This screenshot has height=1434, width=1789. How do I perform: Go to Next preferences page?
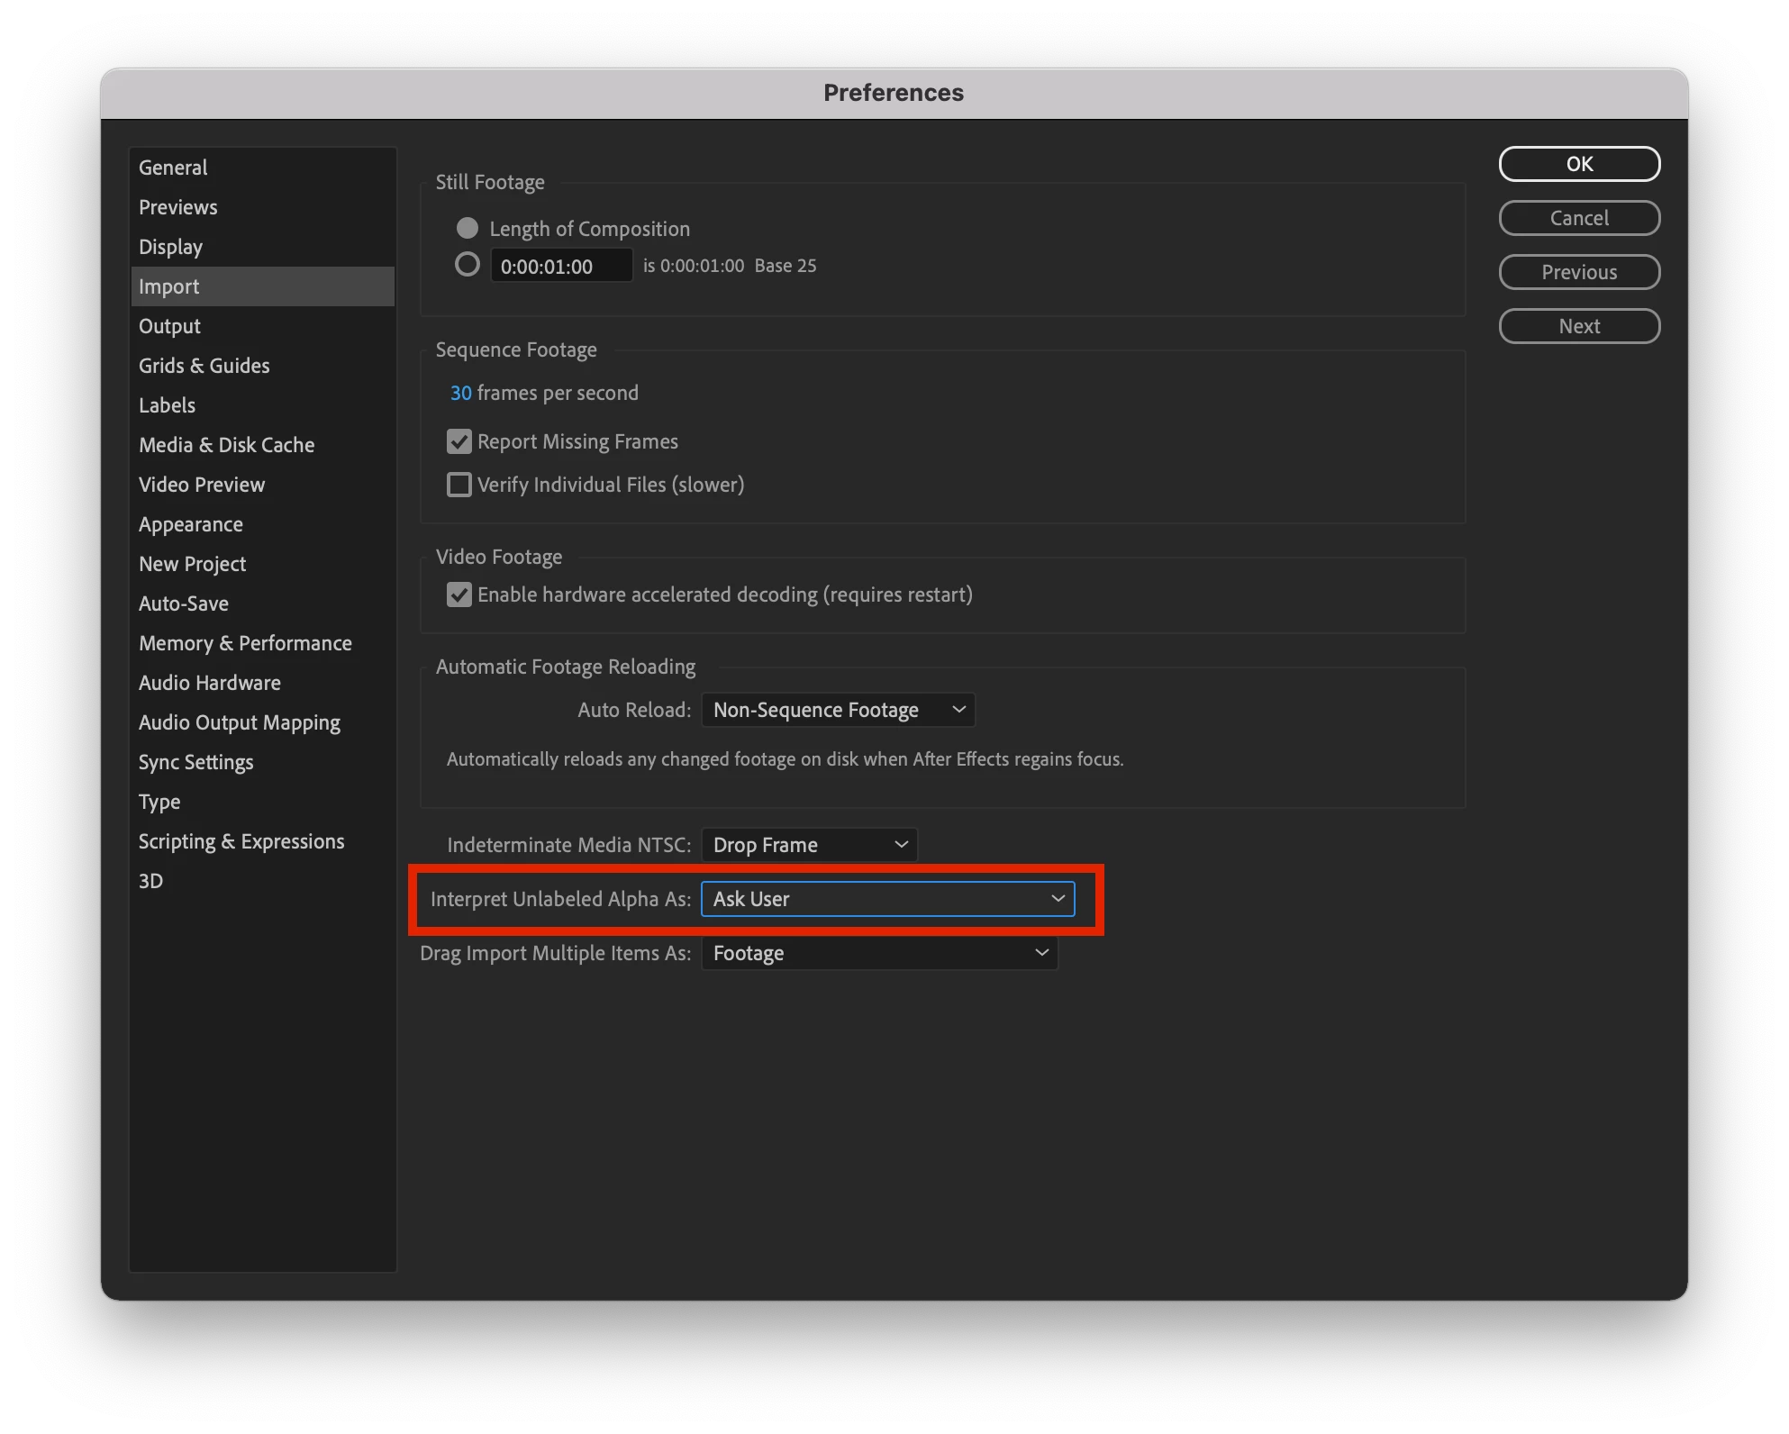1578,326
